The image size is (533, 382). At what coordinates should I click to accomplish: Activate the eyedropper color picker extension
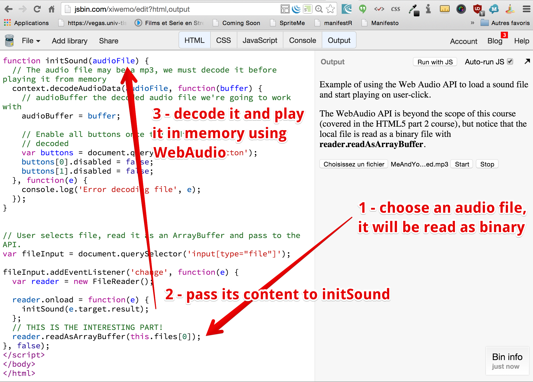click(414, 10)
